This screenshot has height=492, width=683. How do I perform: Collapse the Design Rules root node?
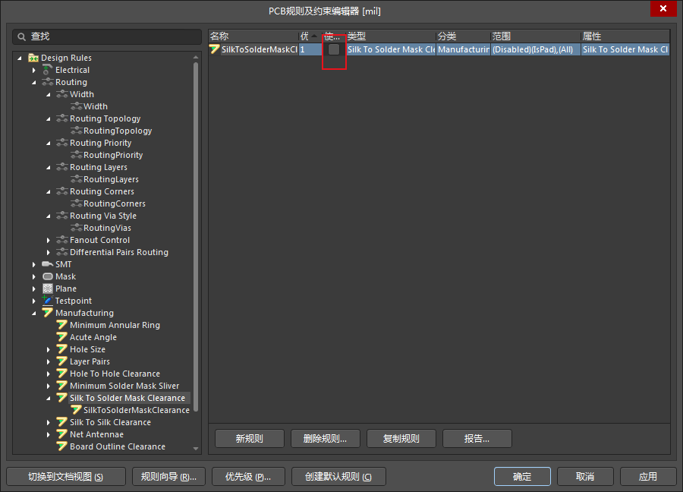point(19,58)
